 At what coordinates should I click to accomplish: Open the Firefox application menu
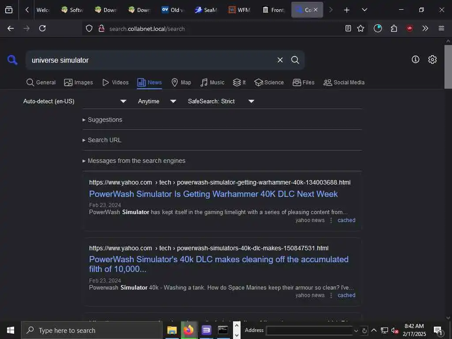pyautogui.click(x=441, y=28)
